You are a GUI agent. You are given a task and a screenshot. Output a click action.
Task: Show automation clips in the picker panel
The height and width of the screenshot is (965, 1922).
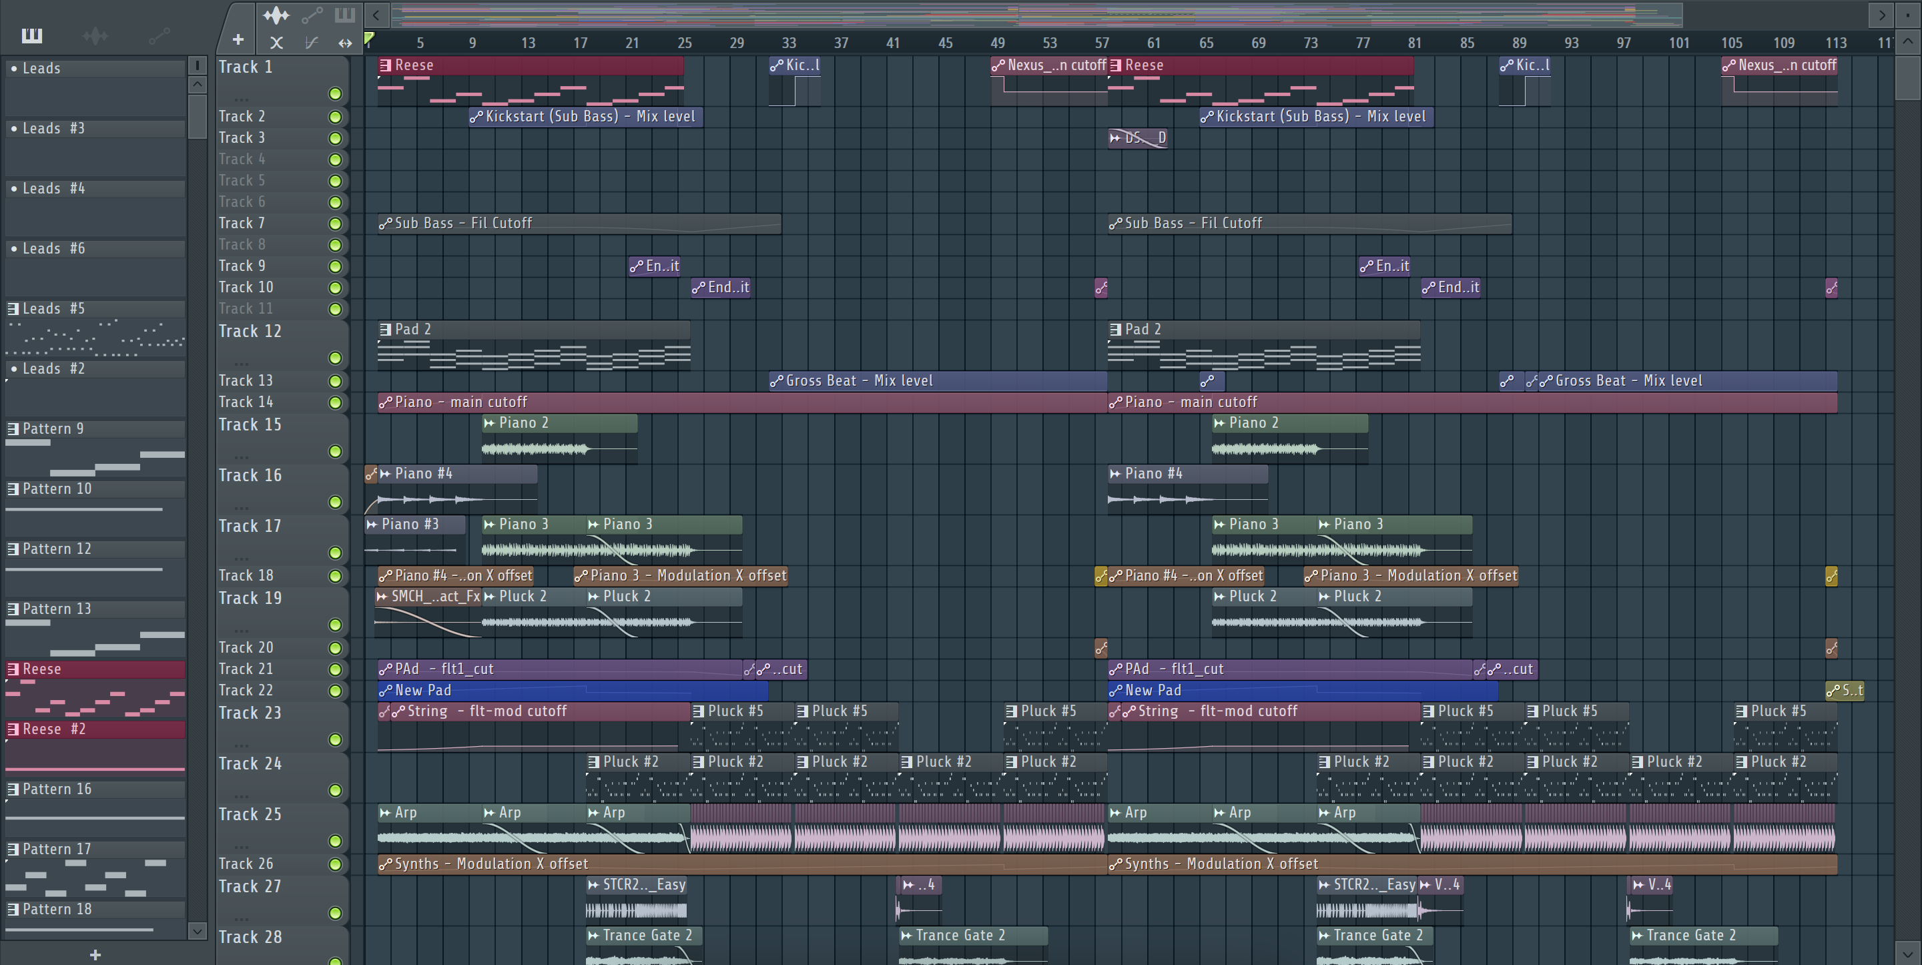click(x=159, y=35)
